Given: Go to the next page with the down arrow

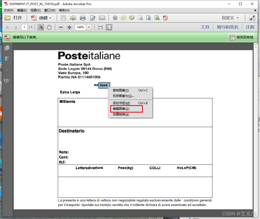Looking at the screenshot, I should click(x=16, y=27).
